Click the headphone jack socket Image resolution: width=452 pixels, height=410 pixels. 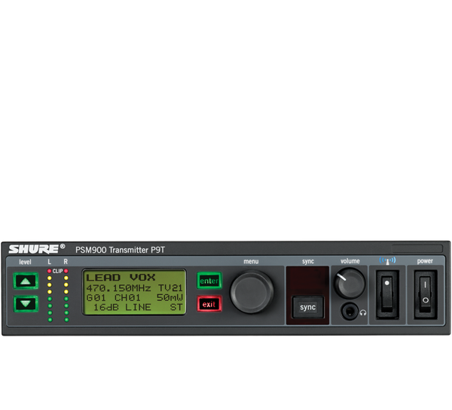(350, 311)
